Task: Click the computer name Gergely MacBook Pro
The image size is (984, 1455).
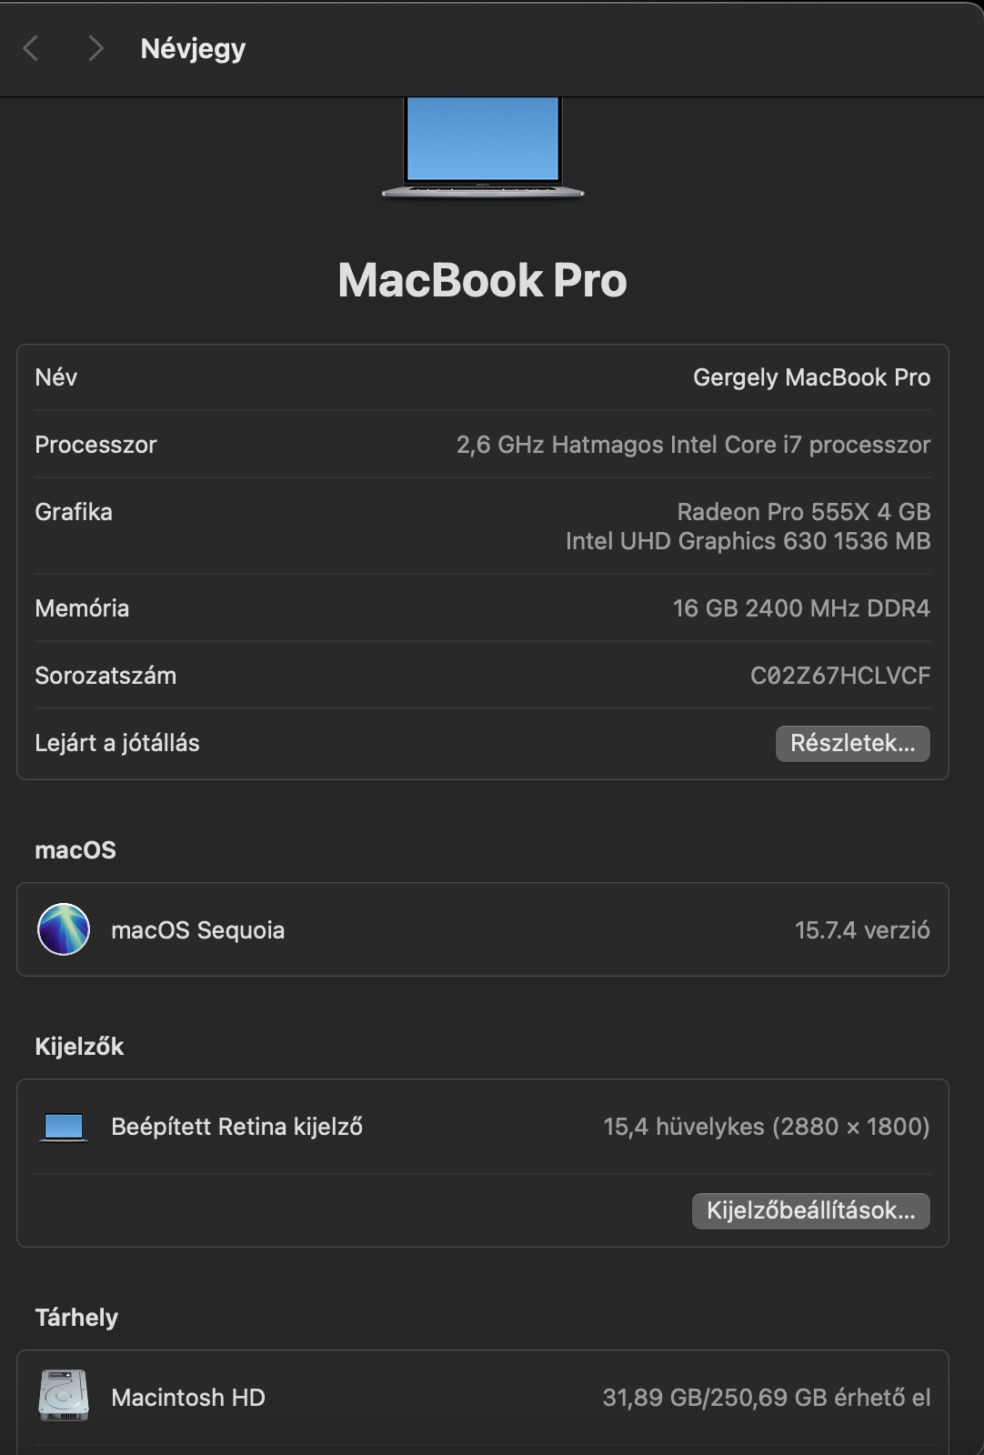Action: (x=811, y=377)
